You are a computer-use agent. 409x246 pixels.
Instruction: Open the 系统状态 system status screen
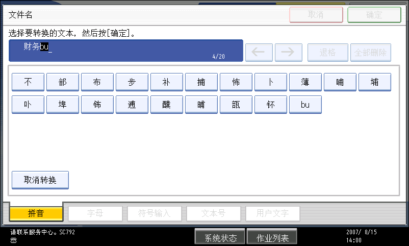220,238
